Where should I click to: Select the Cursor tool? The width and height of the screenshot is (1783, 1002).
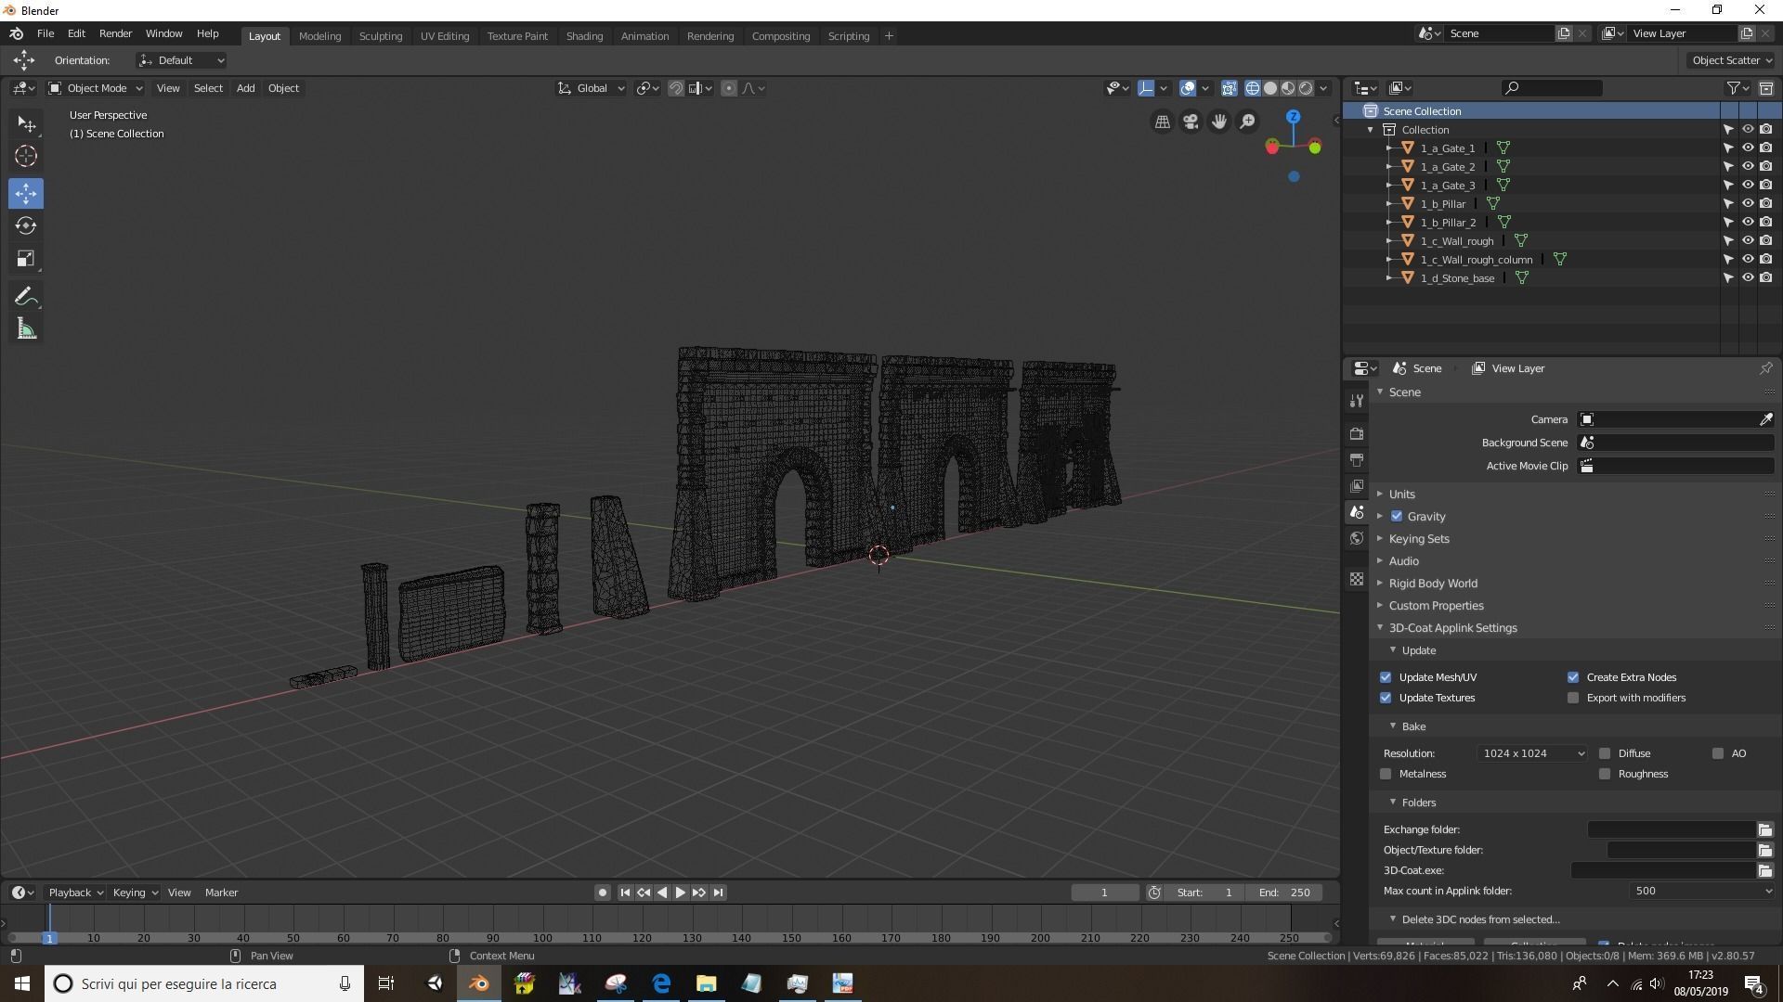(x=26, y=156)
